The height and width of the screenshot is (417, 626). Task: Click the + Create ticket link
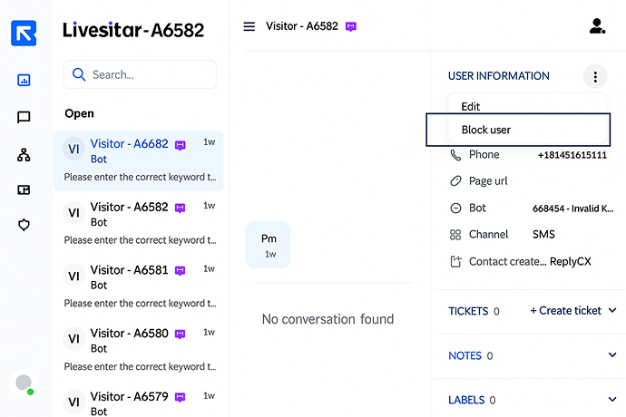click(x=565, y=310)
